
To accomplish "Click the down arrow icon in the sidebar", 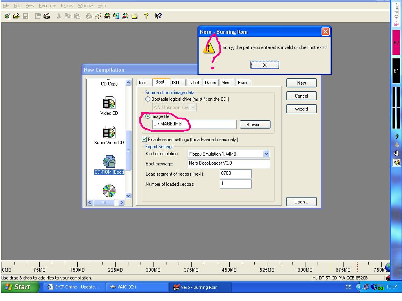I will 397,145.
